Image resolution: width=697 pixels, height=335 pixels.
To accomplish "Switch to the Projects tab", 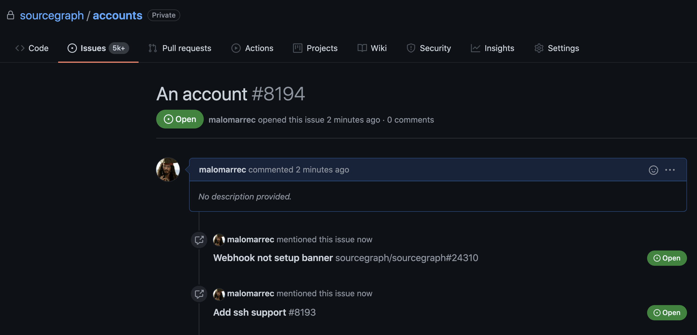I will (315, 48).
